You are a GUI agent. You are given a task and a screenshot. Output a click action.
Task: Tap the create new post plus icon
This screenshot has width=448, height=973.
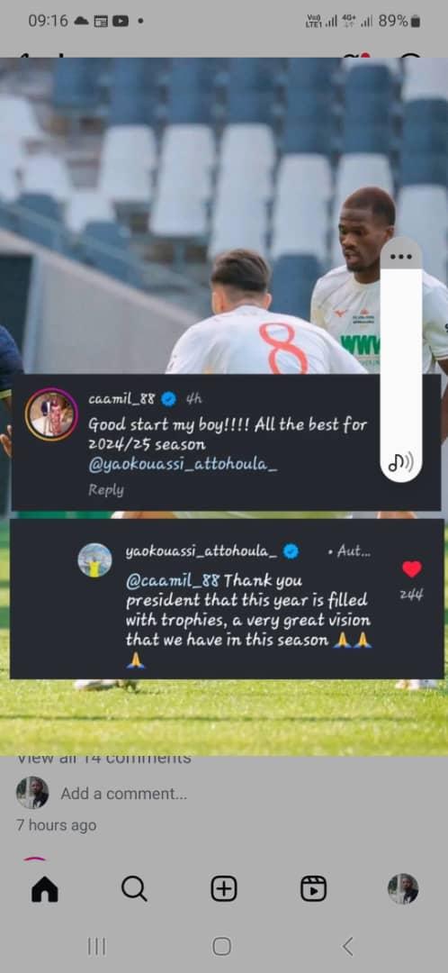click(224, 889)
